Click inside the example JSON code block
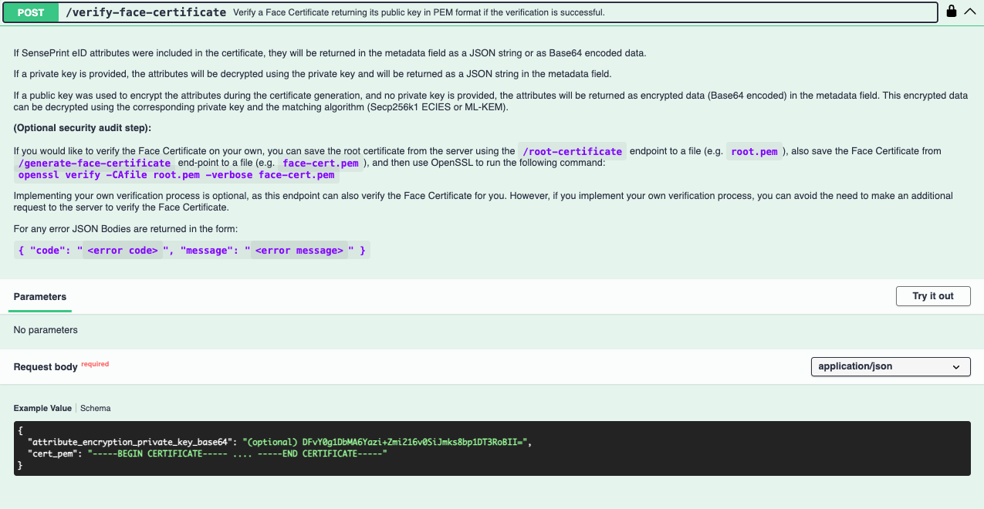 (x=492, y=448)
